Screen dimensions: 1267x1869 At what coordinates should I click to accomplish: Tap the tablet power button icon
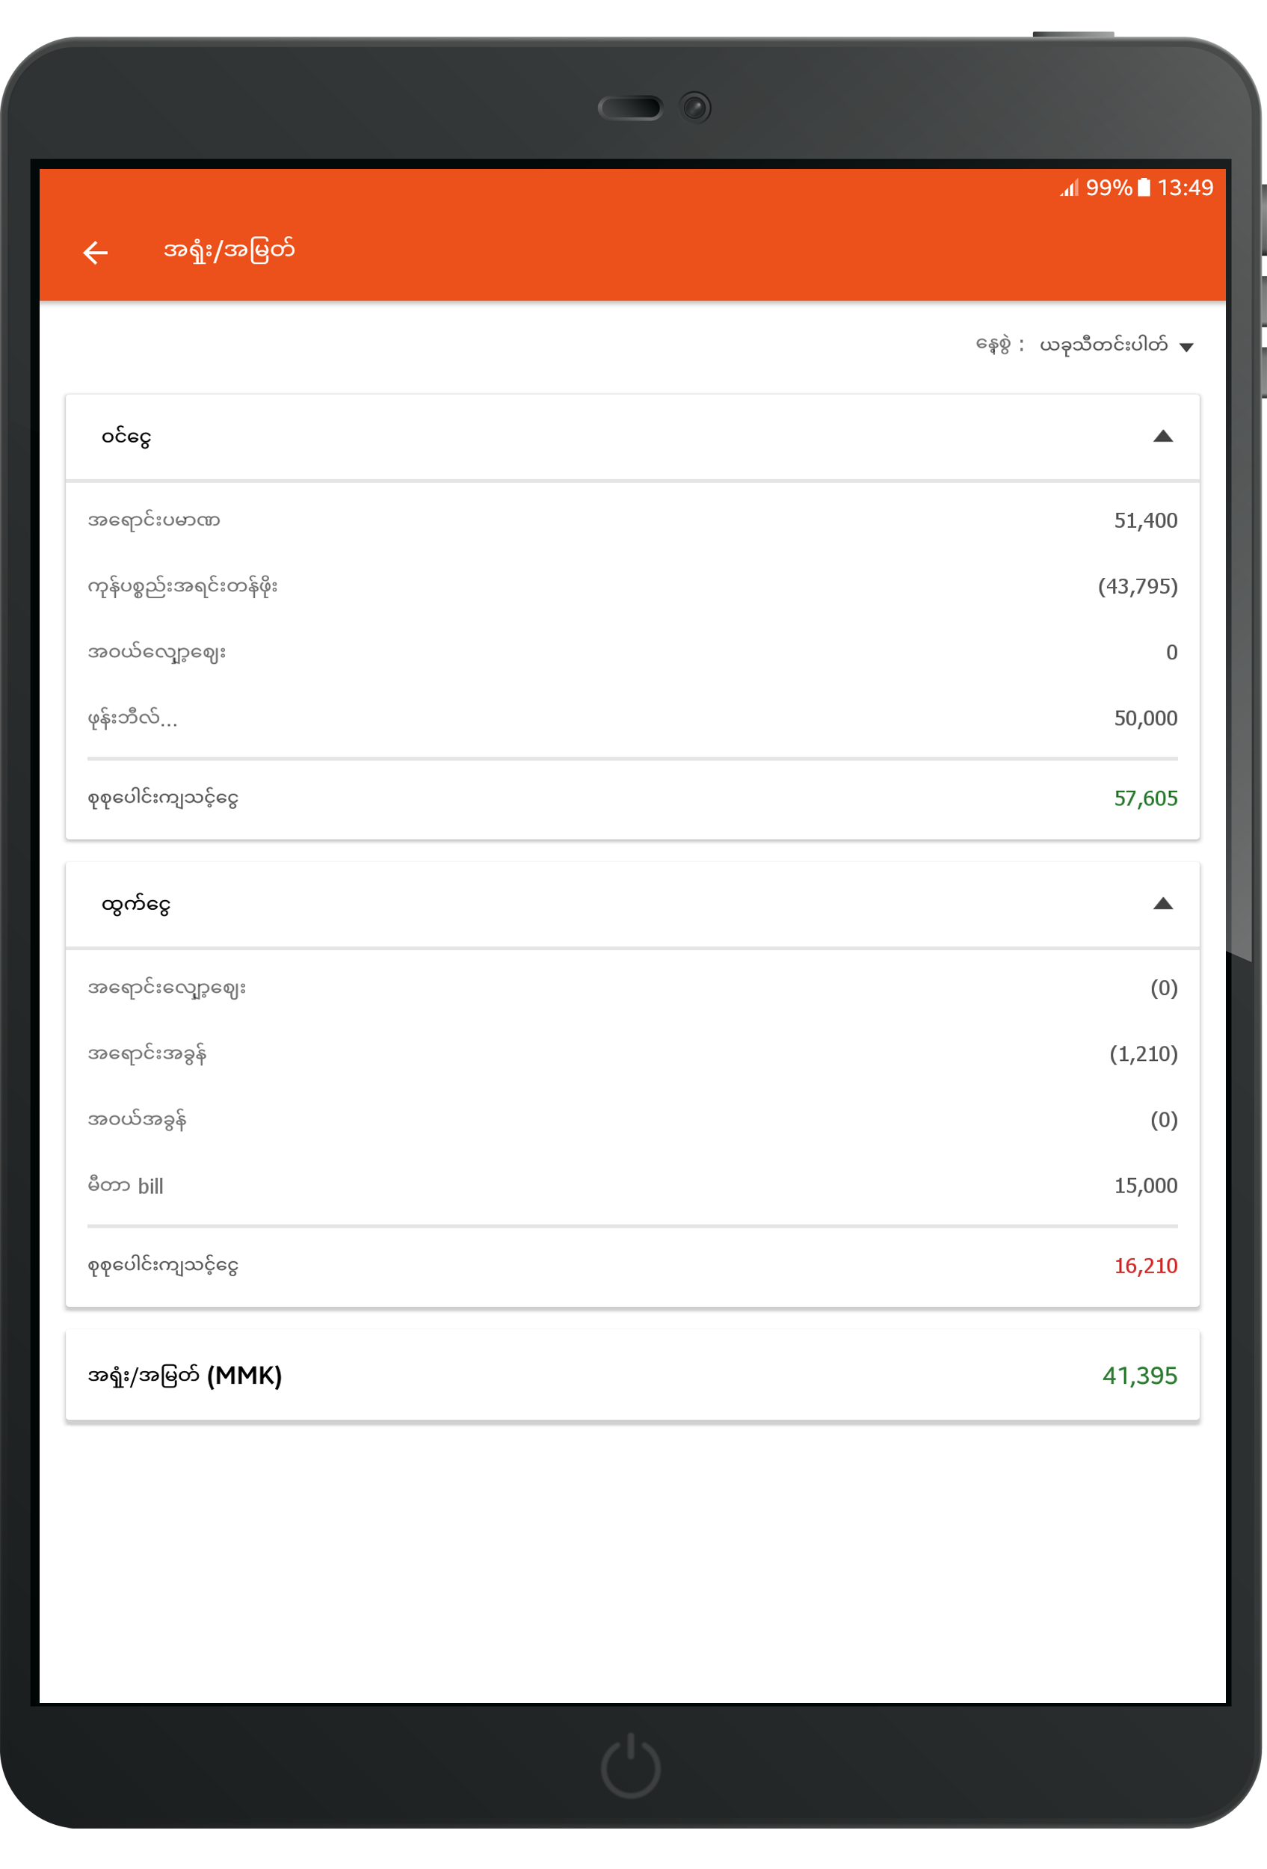(631, 1766)
